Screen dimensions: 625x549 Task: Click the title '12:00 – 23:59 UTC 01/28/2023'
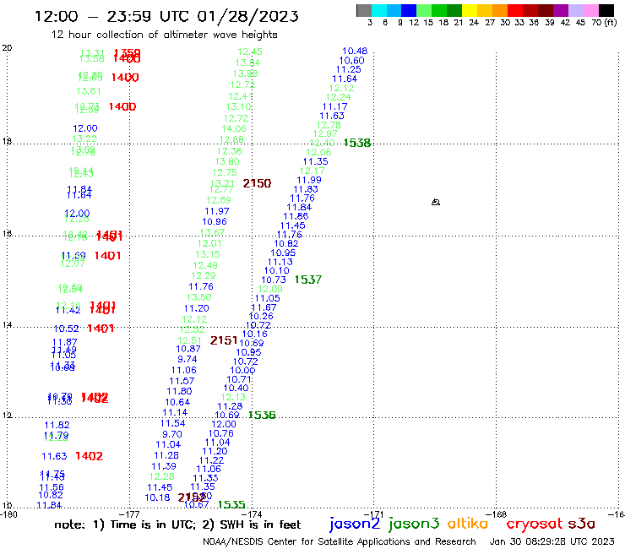[x=166, y=16]
